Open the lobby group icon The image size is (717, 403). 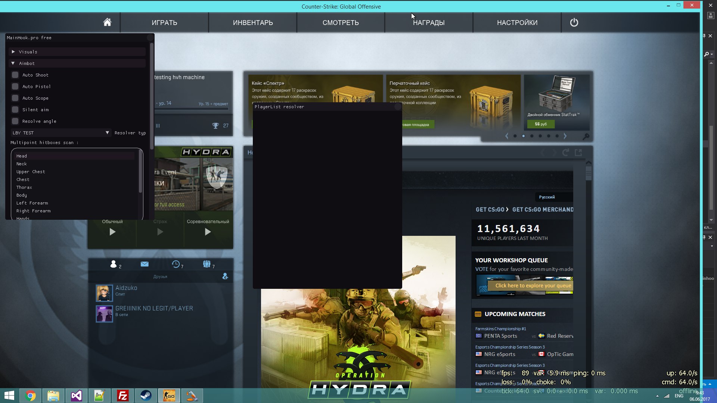coord(207,264)
